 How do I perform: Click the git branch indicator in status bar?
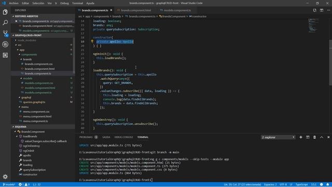click(x=9, y=184)
